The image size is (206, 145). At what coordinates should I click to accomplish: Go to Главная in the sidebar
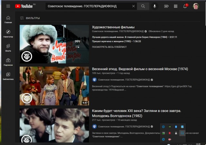tap(8, 20)
